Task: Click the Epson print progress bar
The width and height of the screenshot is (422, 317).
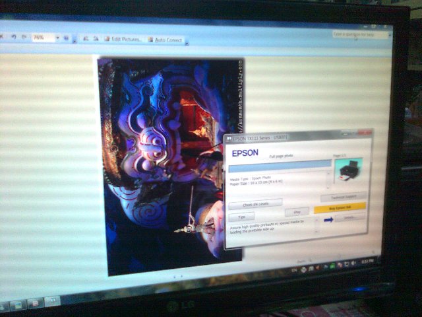Action: tap(280, 166)
